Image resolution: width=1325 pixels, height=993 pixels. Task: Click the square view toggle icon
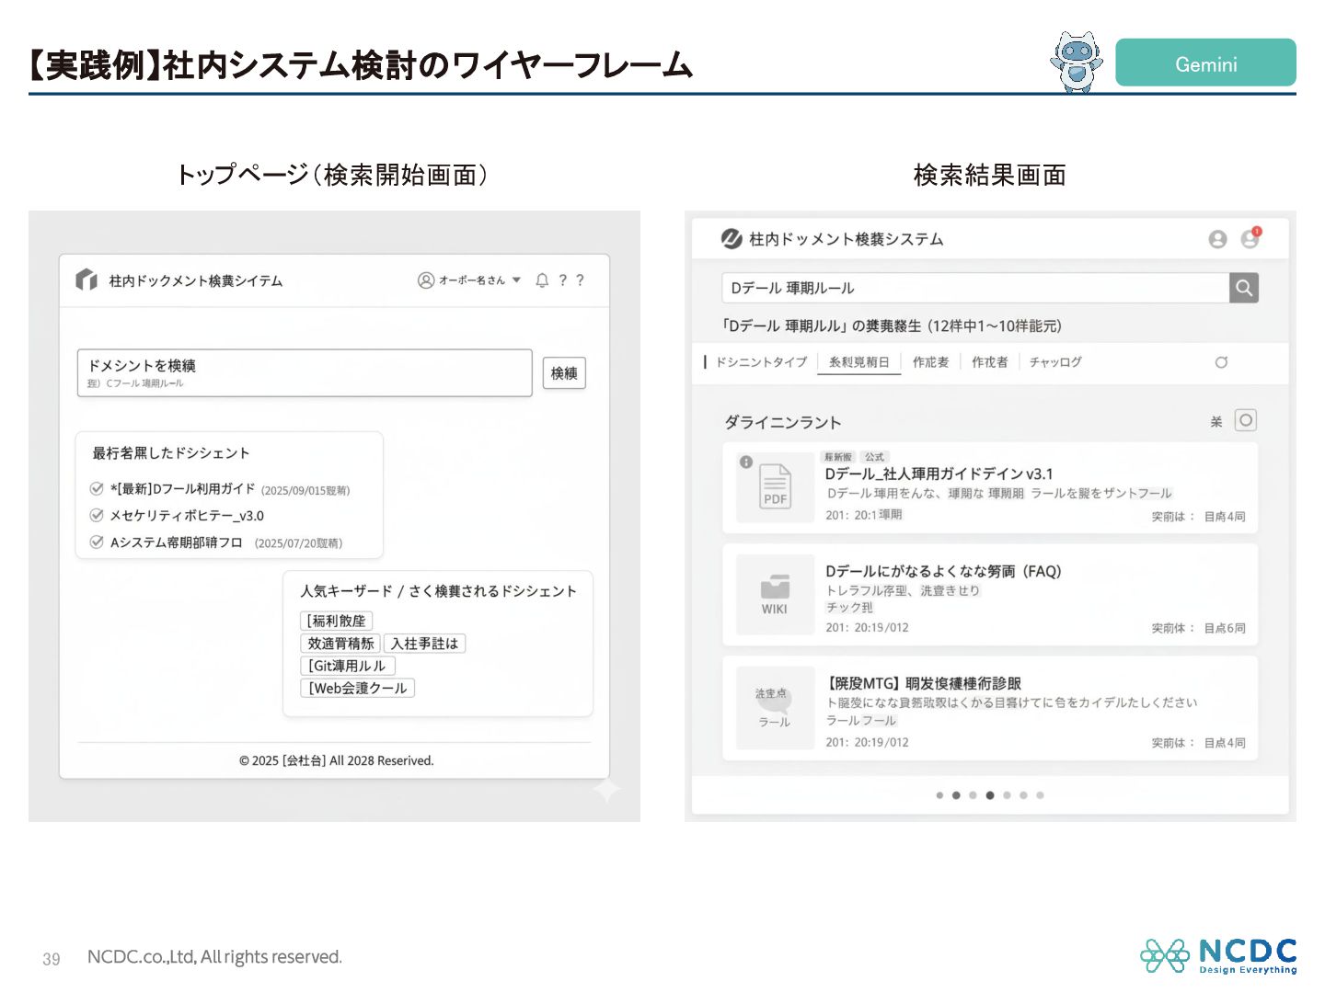point(1245,420)
